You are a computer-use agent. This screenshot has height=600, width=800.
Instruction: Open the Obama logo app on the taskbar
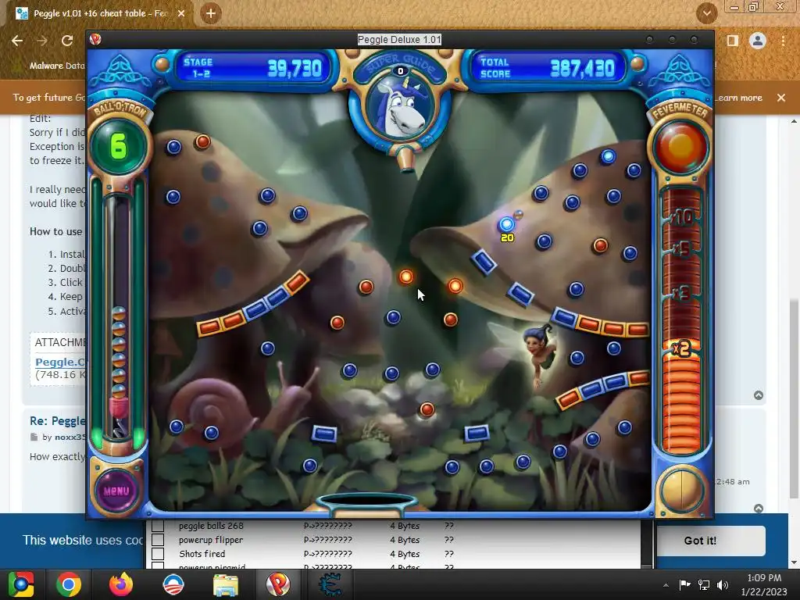[x=173, y=584]
